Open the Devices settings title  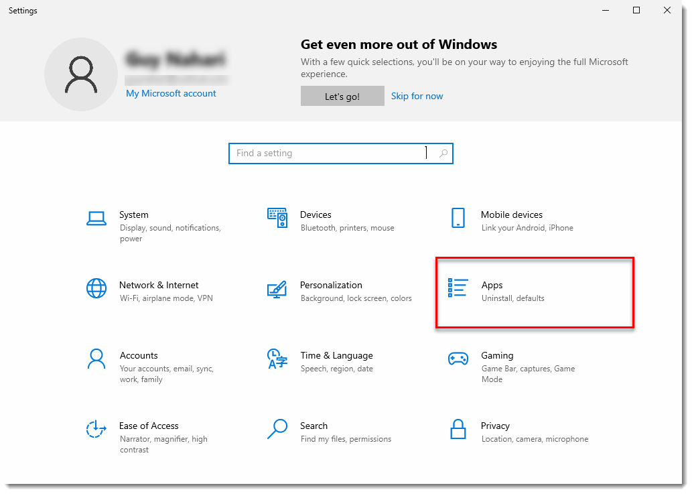coord(316,214)
